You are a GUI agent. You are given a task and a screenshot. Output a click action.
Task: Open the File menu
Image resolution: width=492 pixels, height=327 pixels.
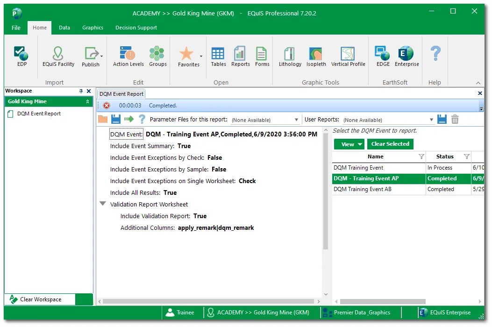point(16,28)
